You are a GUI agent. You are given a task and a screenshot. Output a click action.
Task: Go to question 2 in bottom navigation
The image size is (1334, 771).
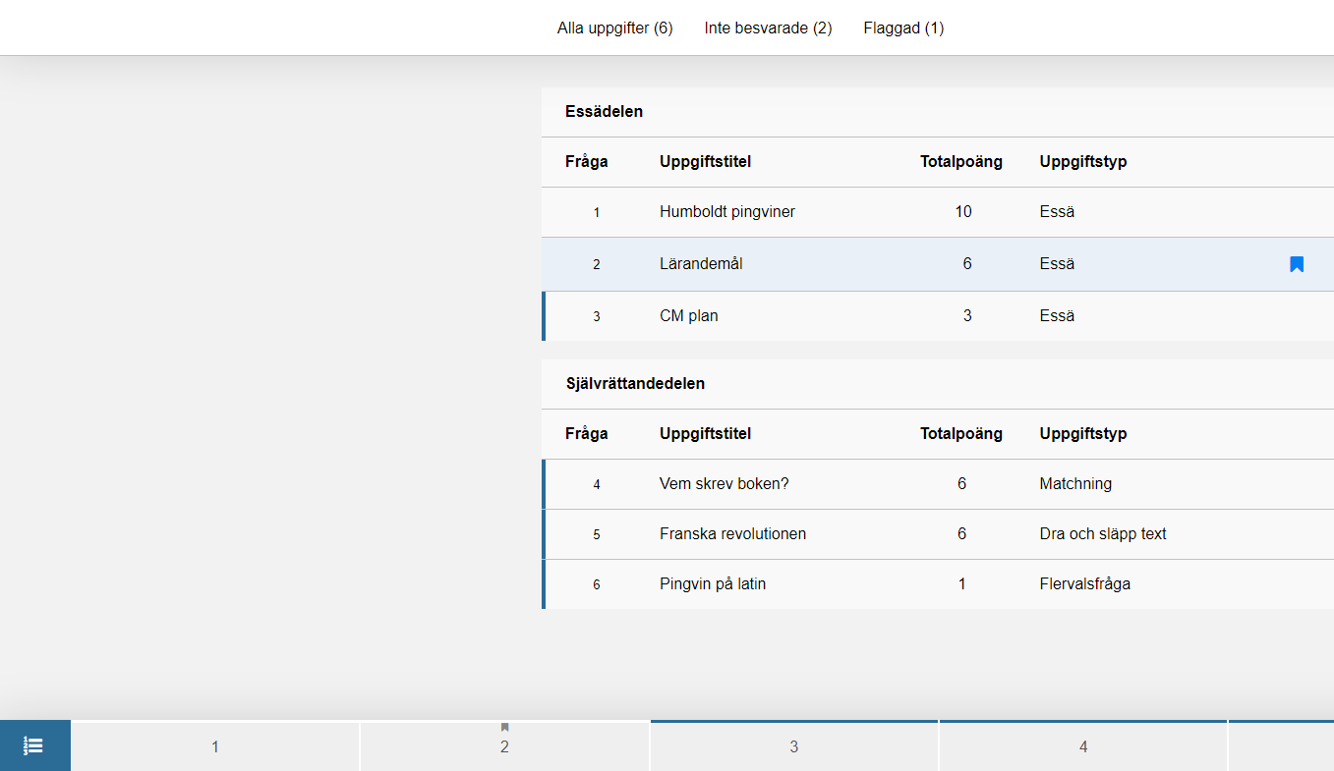(504, 746)
